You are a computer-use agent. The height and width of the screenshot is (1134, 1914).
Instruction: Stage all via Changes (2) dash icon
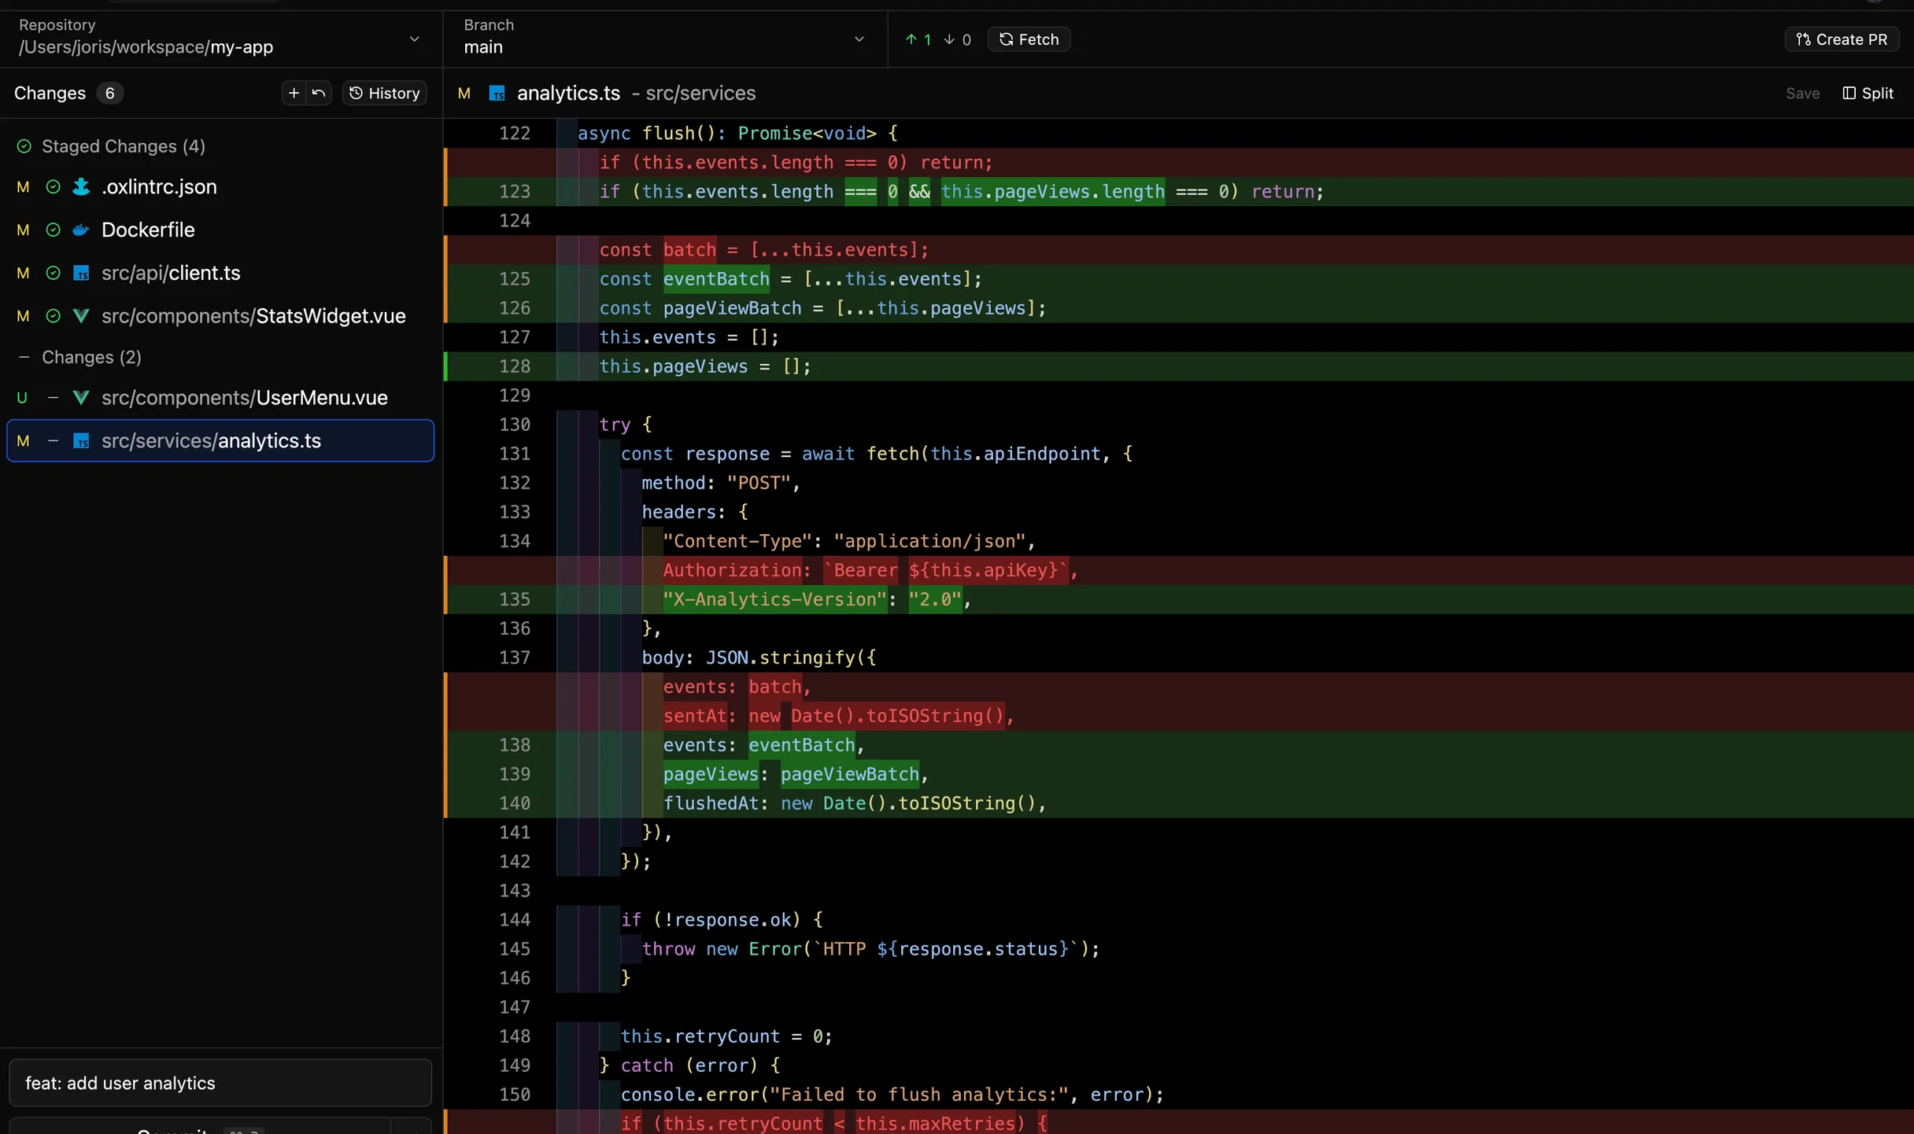click(24, 357)
